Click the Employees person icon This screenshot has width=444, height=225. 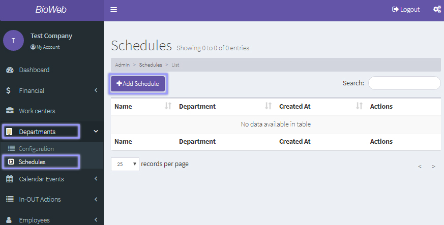click(x=9, y=220)
